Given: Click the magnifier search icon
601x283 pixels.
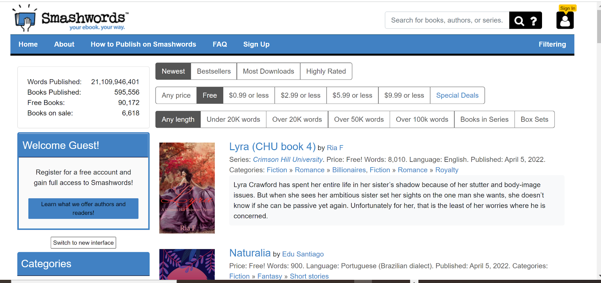Looking at the screenshot, I should point(519,21).
